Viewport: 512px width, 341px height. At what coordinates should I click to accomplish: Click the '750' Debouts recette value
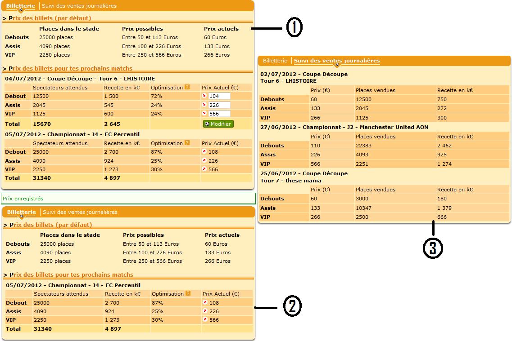pos(442,99)
